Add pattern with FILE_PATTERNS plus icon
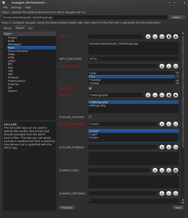This screenshot has height=218, width=188. (x=162, y=66)
